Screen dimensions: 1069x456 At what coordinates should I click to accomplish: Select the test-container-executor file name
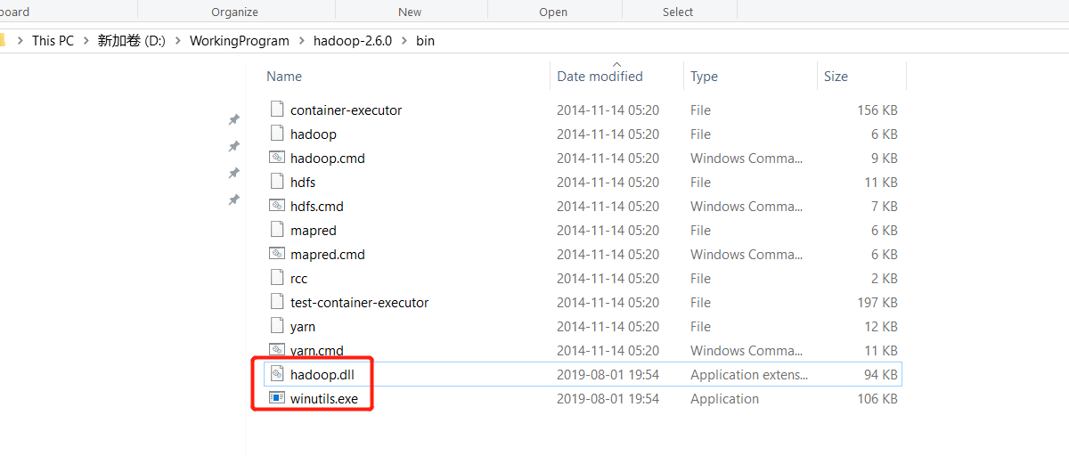coord(360,303)
